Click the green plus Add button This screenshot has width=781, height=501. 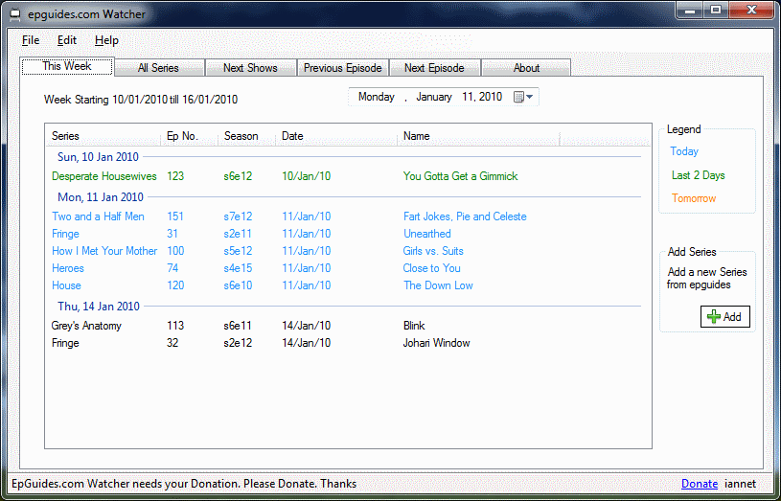pyautogui.click(x=724, y=316)
